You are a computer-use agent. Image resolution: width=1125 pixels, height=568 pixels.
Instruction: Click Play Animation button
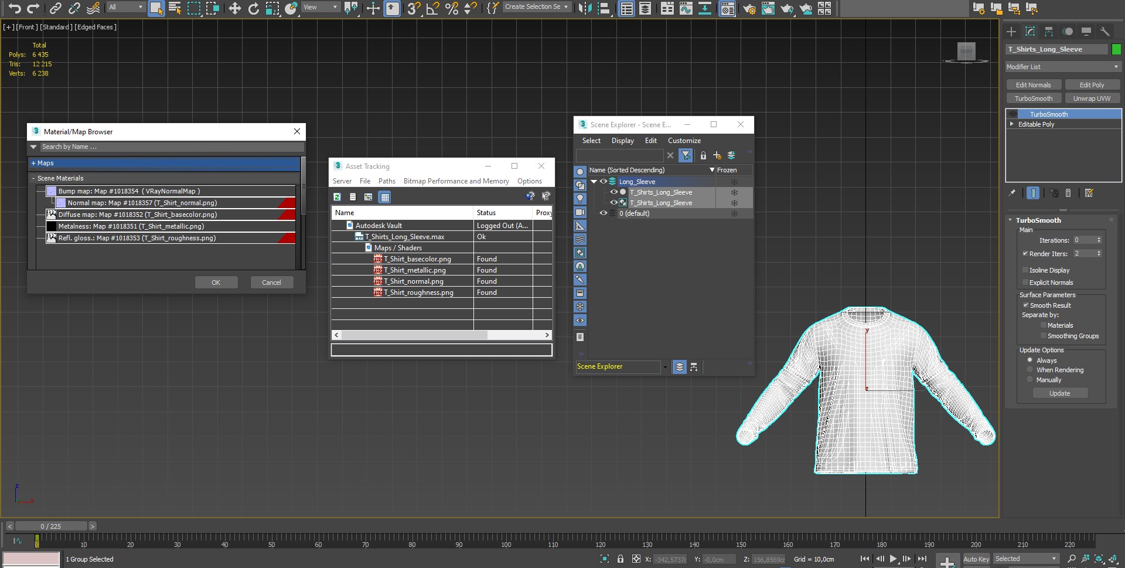coord(893,559)
